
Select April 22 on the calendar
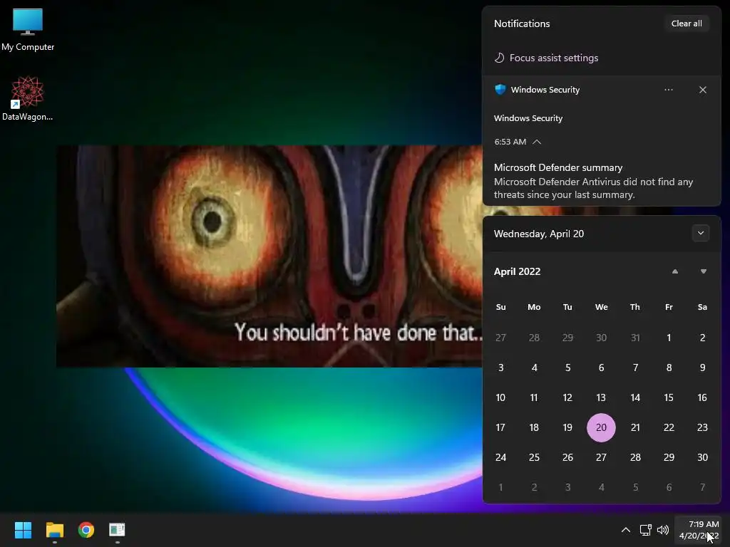(x=669, y=427)
